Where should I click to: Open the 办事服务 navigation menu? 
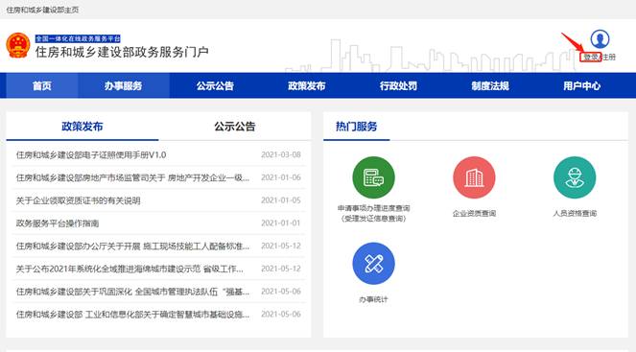click(124, 85)
